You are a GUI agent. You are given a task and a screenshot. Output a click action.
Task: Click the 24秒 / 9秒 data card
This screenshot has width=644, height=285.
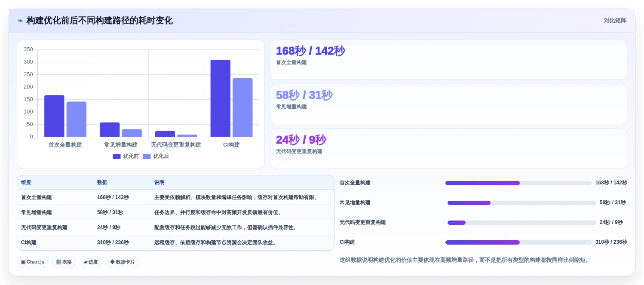point(448,149)
